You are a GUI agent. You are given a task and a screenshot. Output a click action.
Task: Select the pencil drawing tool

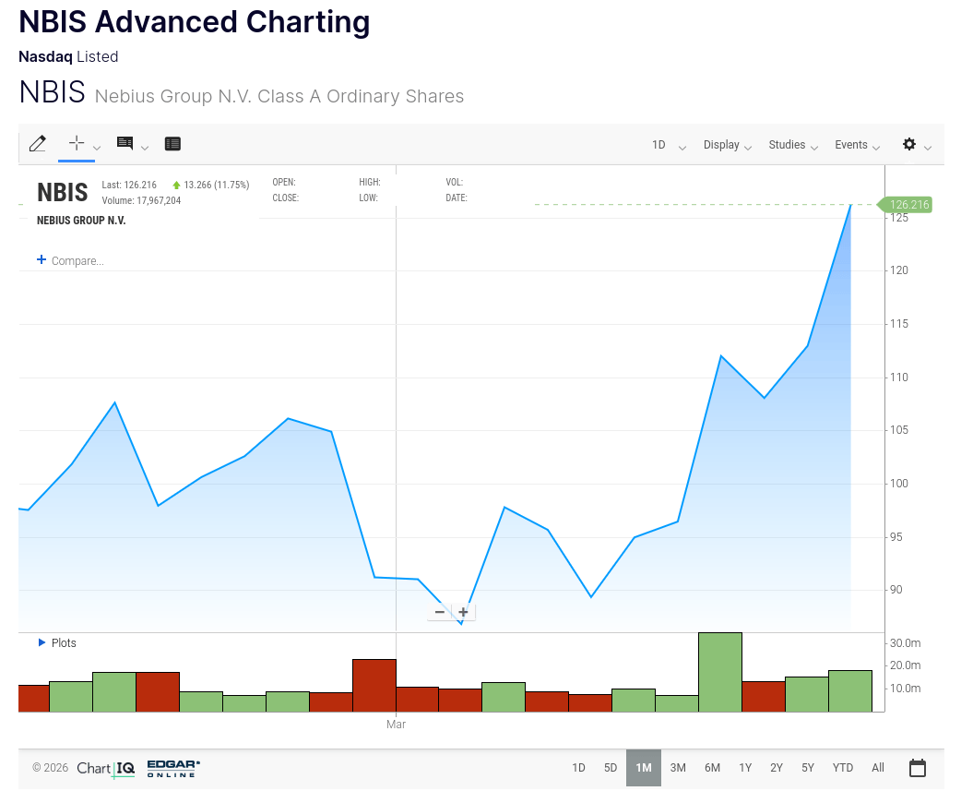pos(38,144)
